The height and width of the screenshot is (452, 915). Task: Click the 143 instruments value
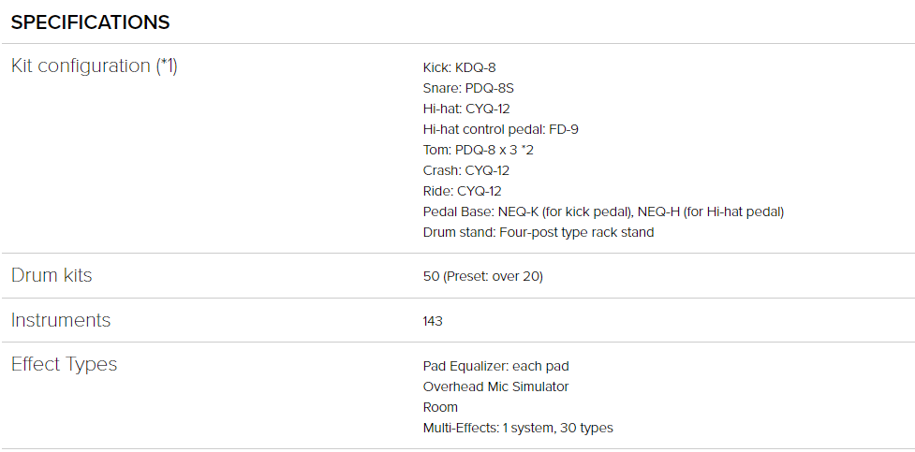tap(433, 321)
